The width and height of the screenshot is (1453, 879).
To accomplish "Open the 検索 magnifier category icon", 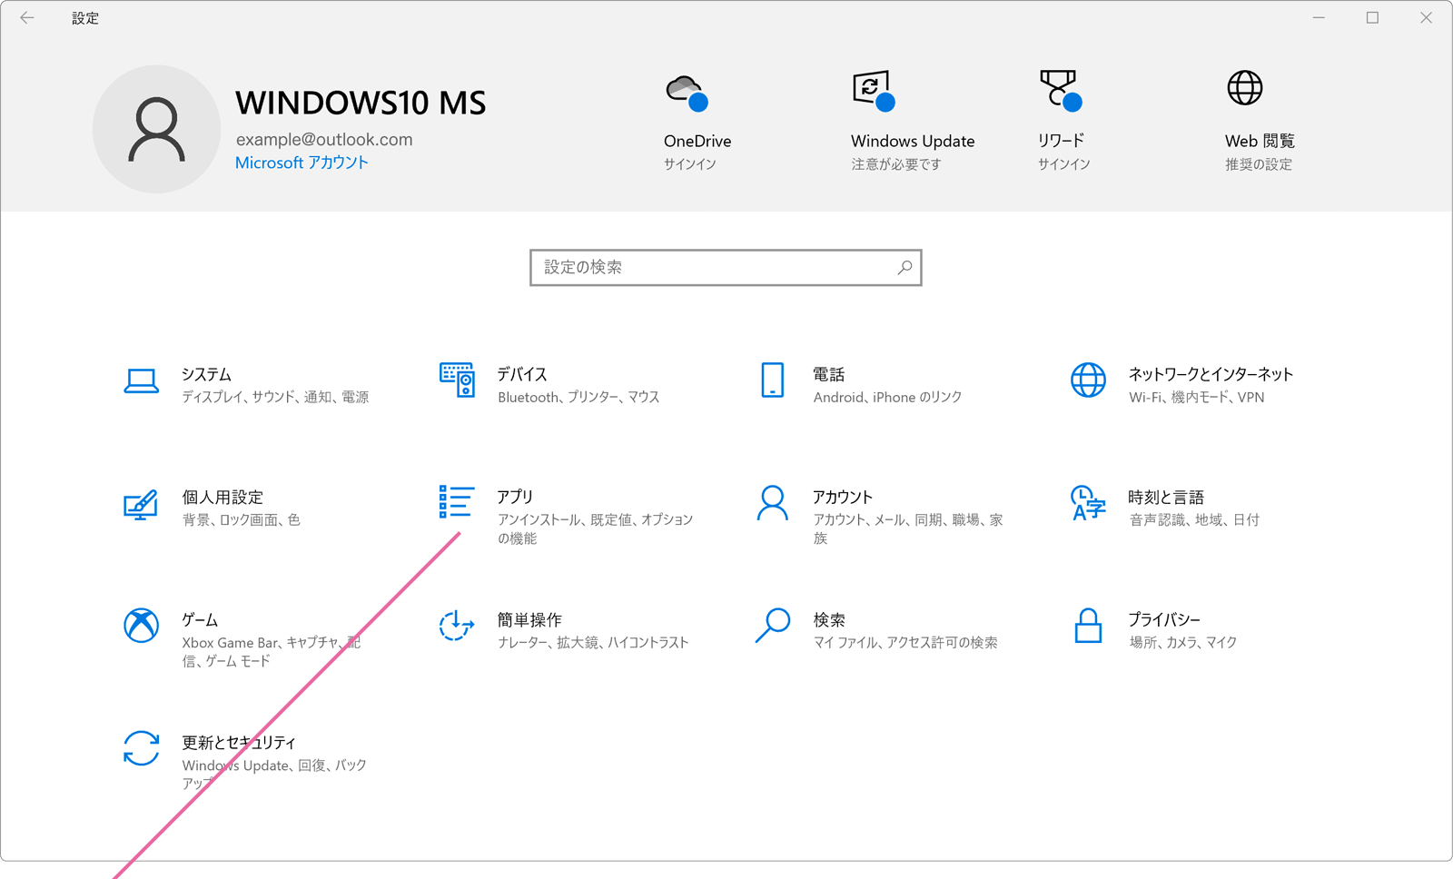I will tap(773, 626).
